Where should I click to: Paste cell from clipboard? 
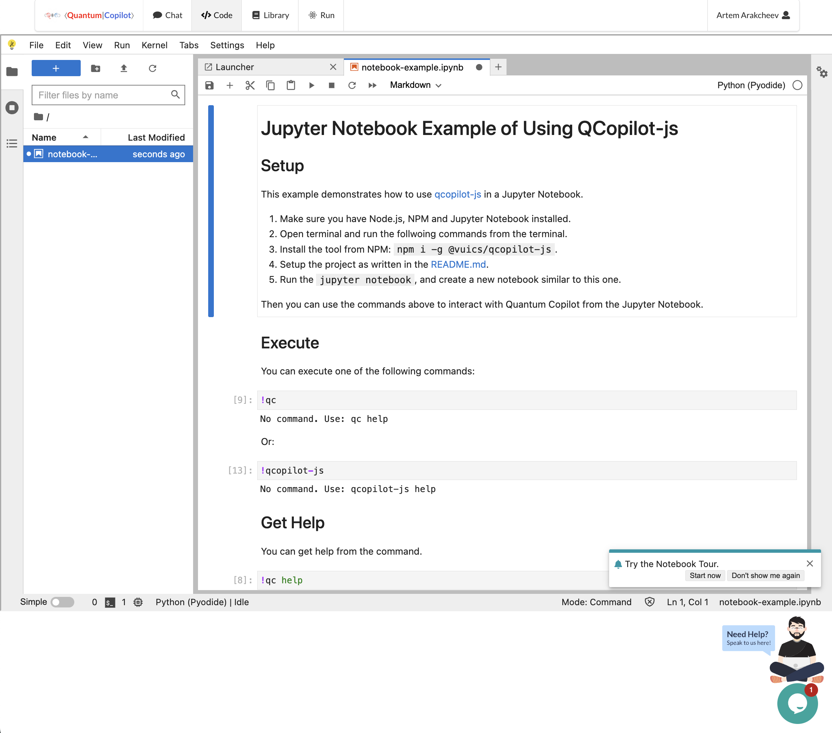(x=291, y=85)
